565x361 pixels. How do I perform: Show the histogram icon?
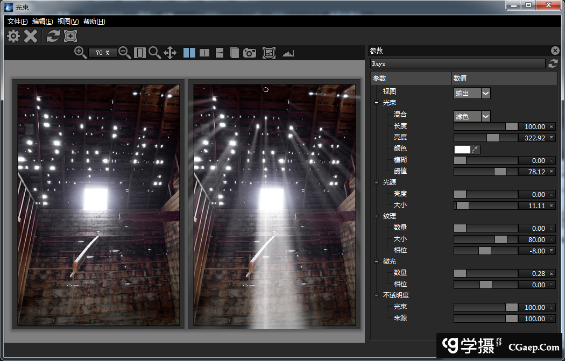point(289,53)
